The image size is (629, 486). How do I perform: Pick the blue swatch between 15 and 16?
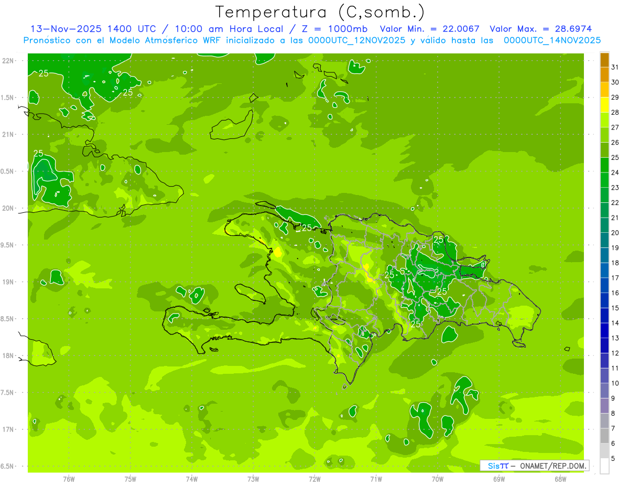point(604,300)
